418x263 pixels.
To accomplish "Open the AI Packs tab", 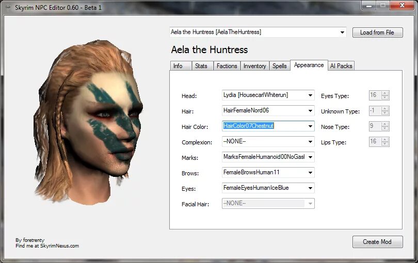I will (x=341, y=66).
